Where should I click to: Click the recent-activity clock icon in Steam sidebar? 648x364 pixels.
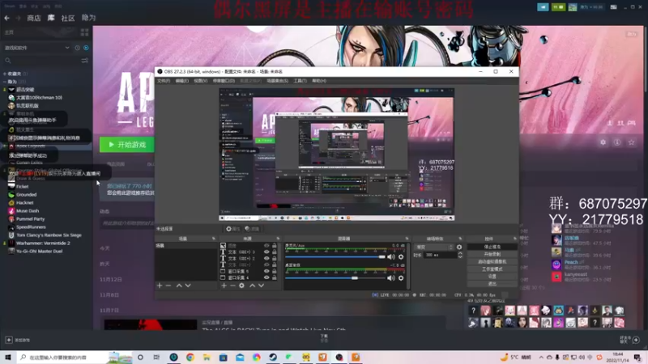point(77,48)
